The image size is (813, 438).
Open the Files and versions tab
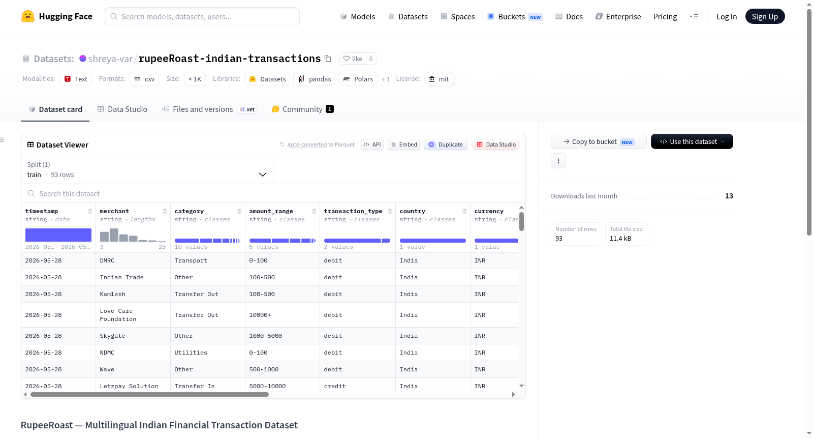click(x=209, y=109)
